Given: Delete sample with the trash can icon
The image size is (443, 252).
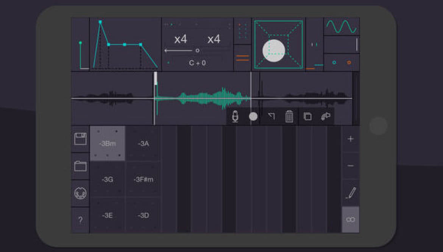Looking at the screenshot, I should coord(289,116).
